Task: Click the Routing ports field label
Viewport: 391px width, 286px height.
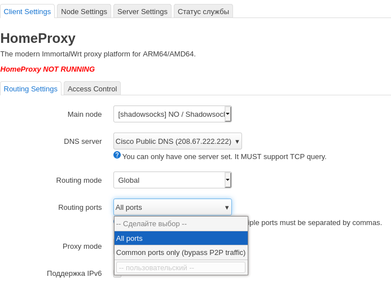Action: (80, 207)
